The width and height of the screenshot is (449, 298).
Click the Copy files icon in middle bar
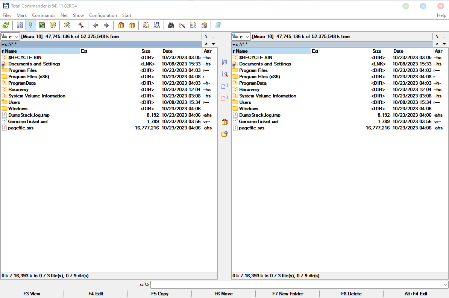click(224, 86)
